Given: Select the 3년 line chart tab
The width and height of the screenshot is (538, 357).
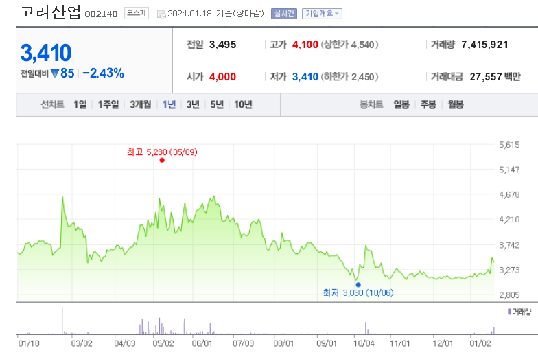Looking at the screenshot, I should pos(193,104).
